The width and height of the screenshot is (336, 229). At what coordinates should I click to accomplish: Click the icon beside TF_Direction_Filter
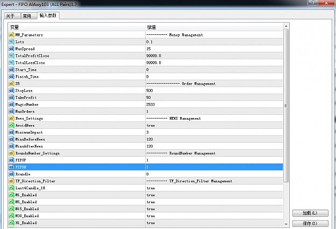pos(12,181)
